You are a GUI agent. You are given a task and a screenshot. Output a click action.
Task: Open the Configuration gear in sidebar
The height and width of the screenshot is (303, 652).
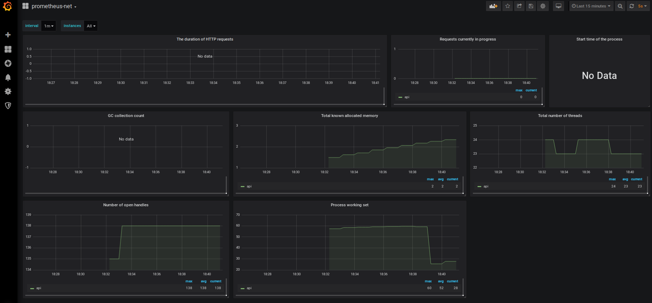coord(8,91)
